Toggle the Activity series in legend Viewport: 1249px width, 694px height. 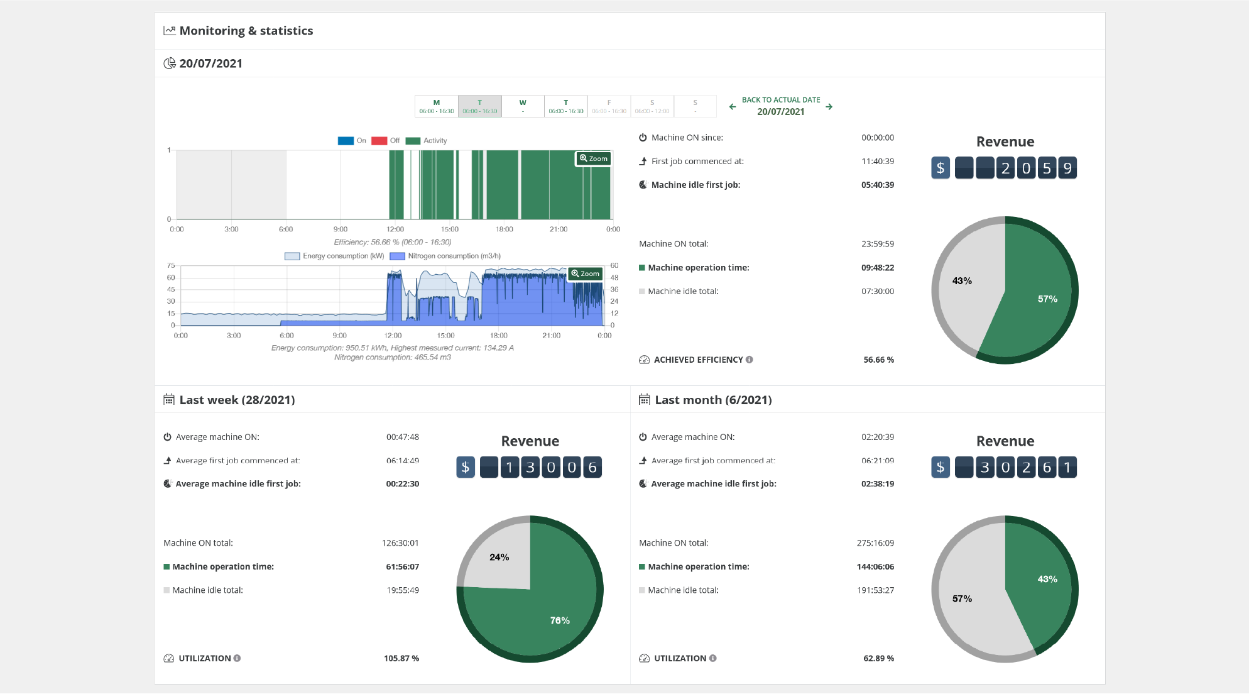(x=426, y=141)
